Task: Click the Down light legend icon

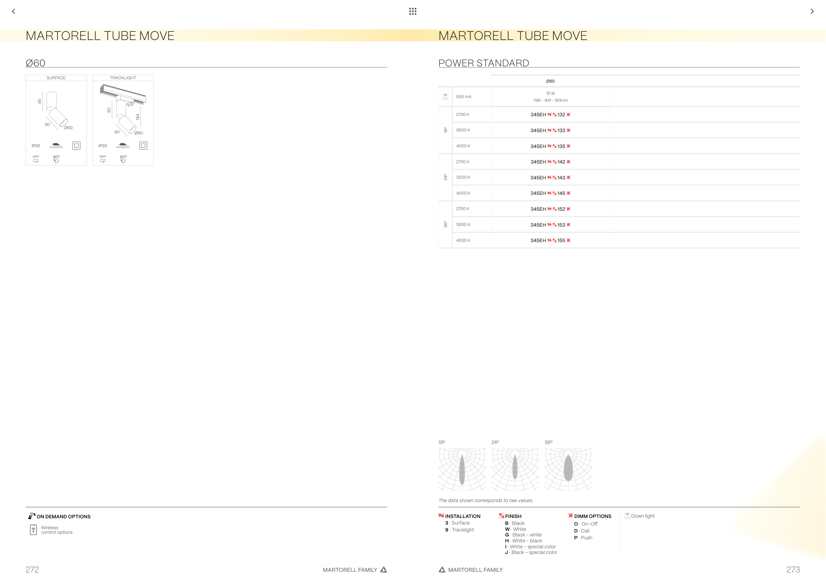Action: click(627, 516)
